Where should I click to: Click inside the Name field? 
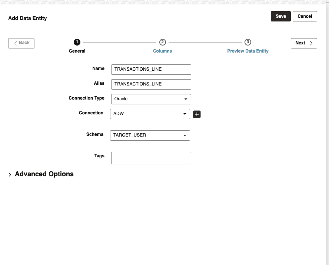(151, 69)
